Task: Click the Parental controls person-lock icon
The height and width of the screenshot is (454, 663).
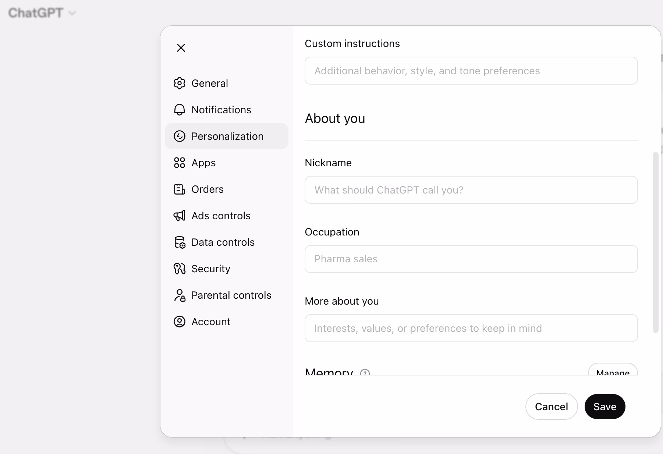Action: pyautogui.click(x=180, y=295)
